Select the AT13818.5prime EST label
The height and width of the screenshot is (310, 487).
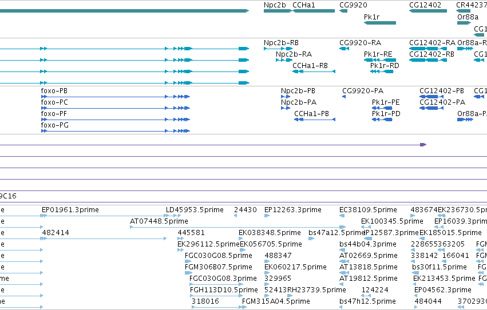(369, 267)
